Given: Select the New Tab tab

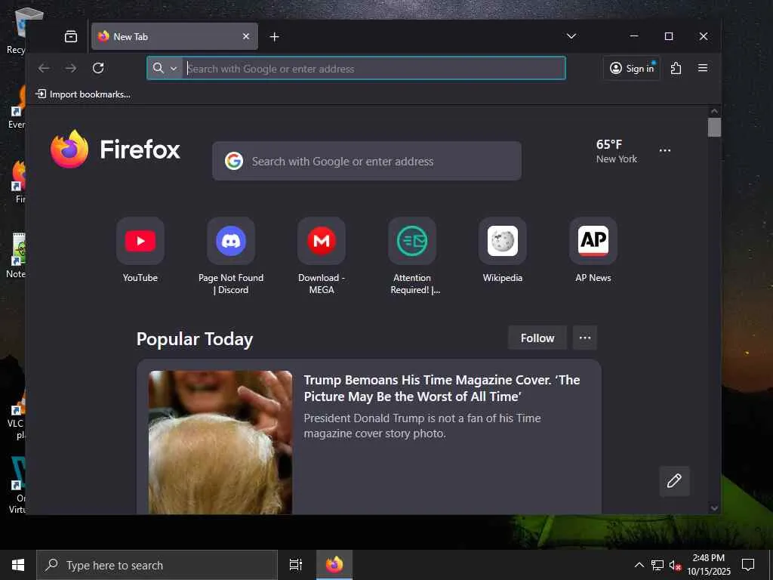Looking at the screenshot, I should [174, 36].
